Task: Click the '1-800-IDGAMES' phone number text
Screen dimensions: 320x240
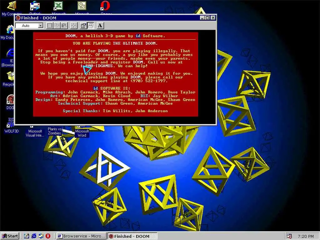Action: click(96, 66)
